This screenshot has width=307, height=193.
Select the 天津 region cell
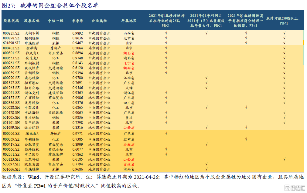(x=129, y=88)
